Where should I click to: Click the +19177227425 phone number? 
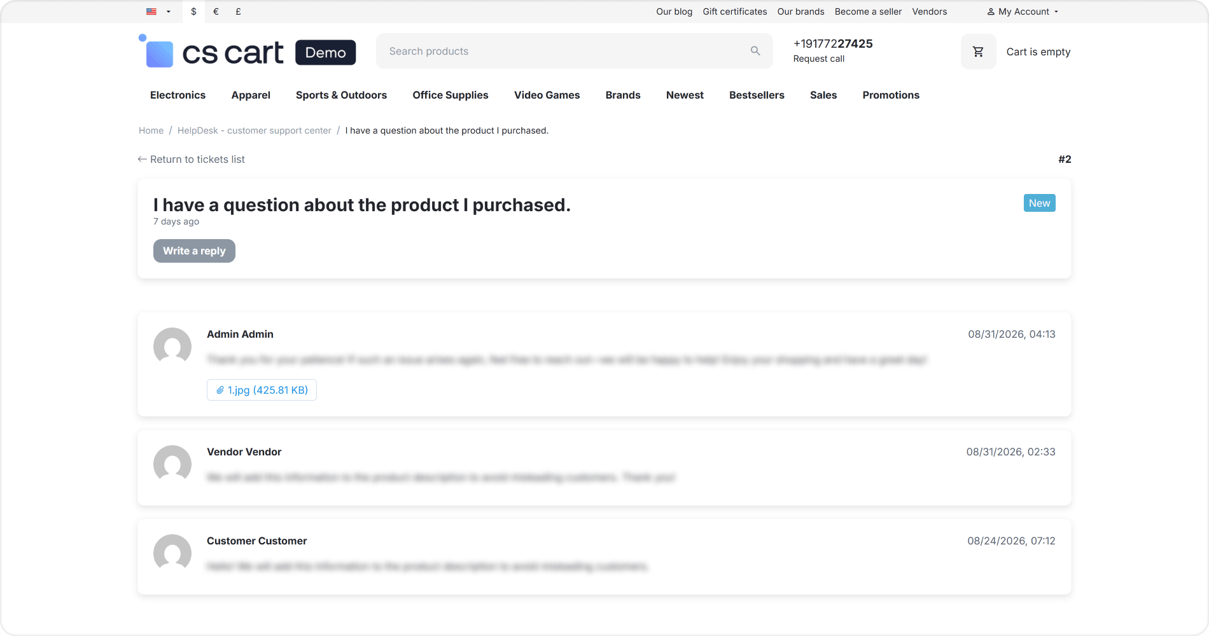pyautogui.click(x=833, y=43)
